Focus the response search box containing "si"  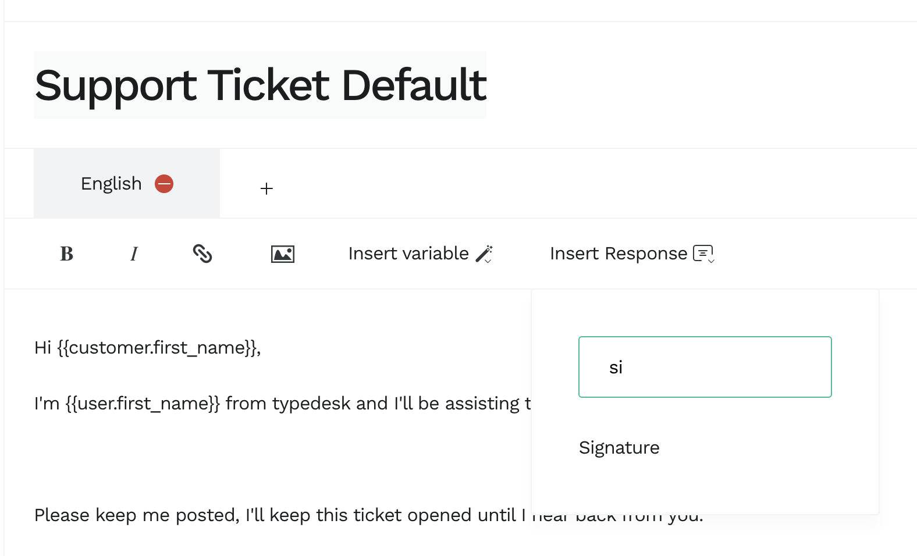point(705,367)
